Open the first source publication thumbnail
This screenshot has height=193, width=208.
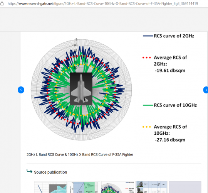click(50, 187)
